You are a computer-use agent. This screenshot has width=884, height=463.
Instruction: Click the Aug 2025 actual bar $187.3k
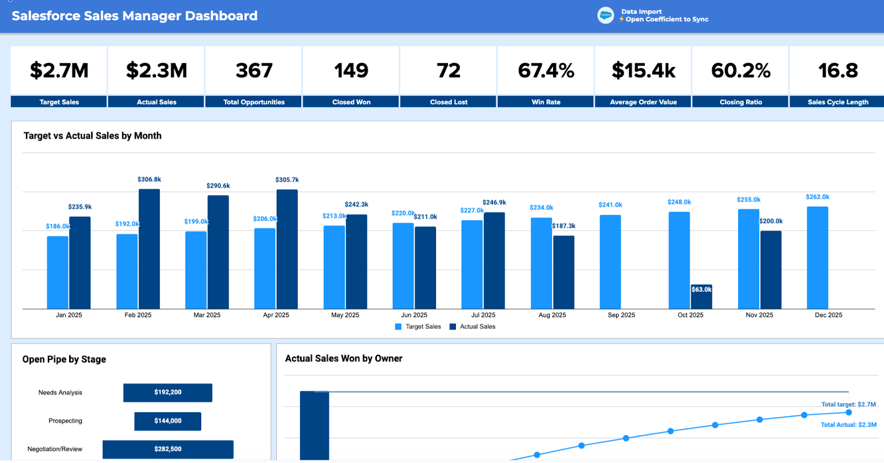pyautogui.click(x=564, y=272)
